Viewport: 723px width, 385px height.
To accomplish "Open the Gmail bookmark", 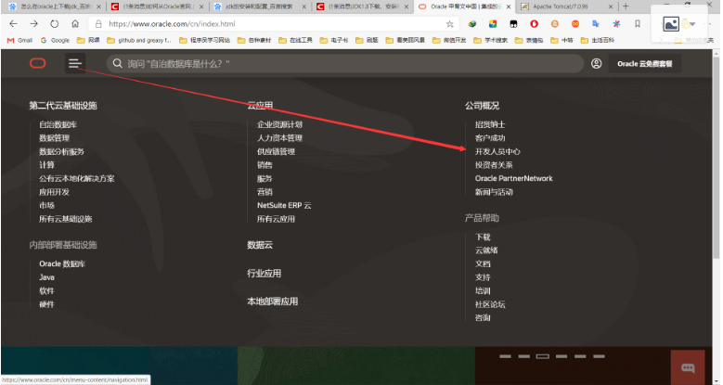I will [x=19, y=40].
